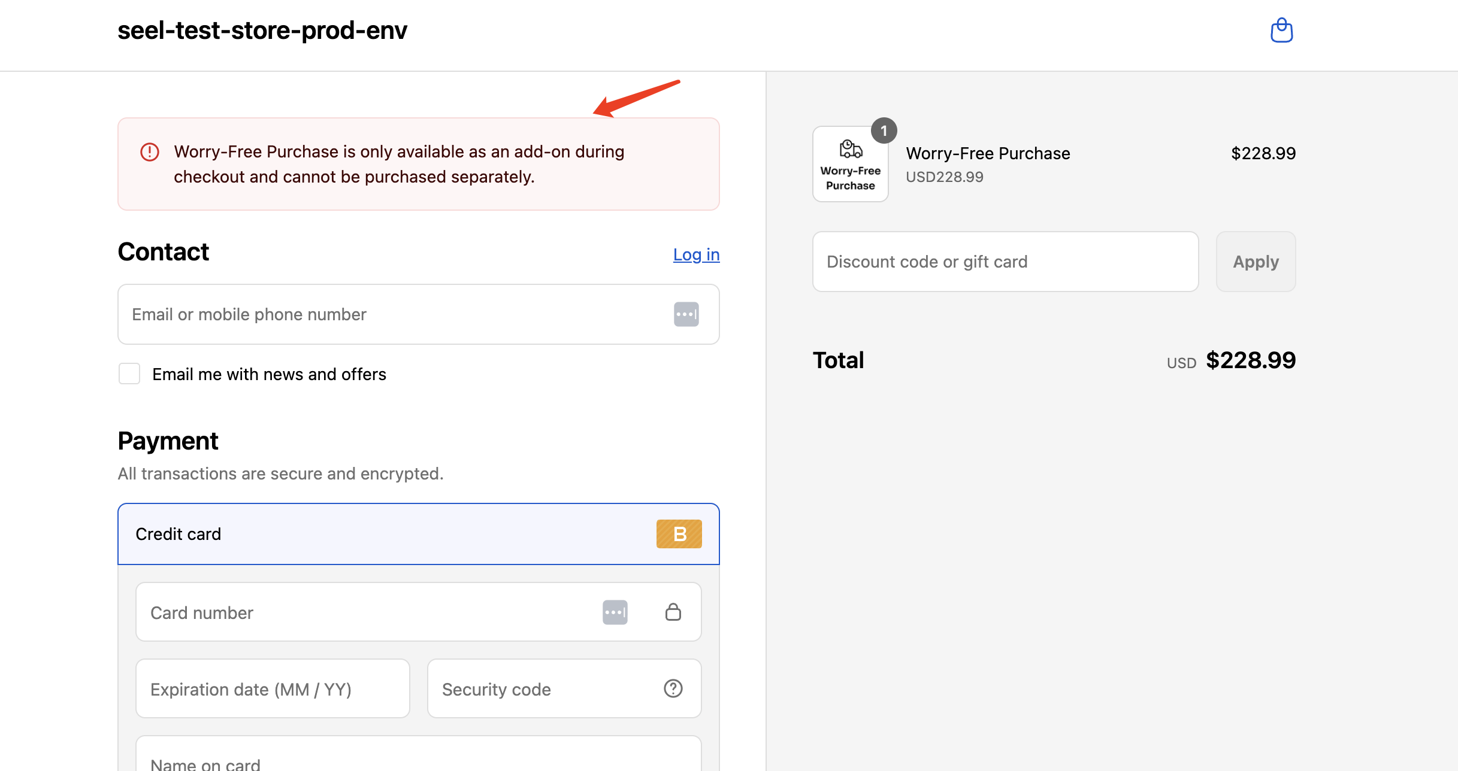Click into the Card number field

tap(365, 612)
